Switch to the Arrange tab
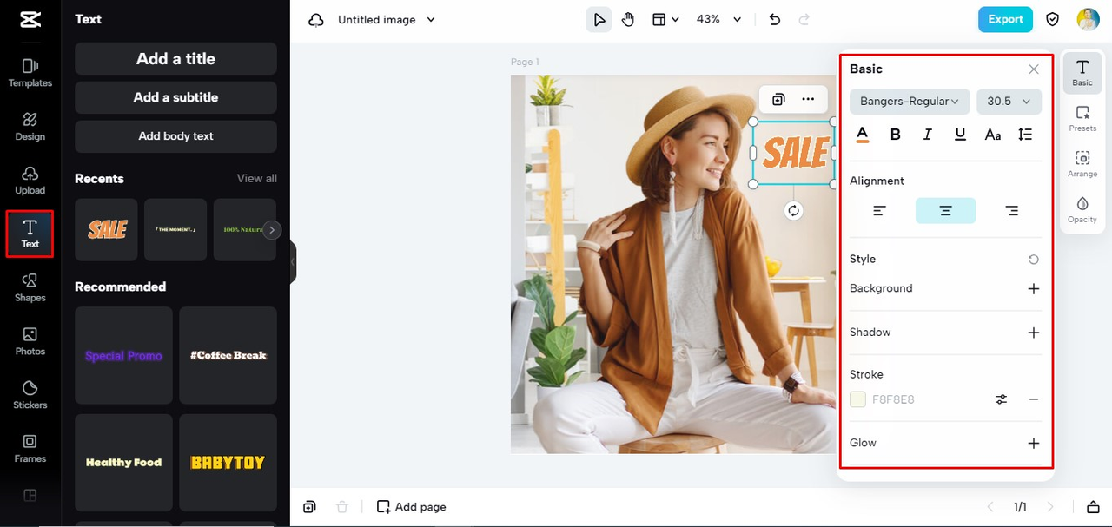The height and width of the screenshot is (527, 1112). pos(1082,164)
